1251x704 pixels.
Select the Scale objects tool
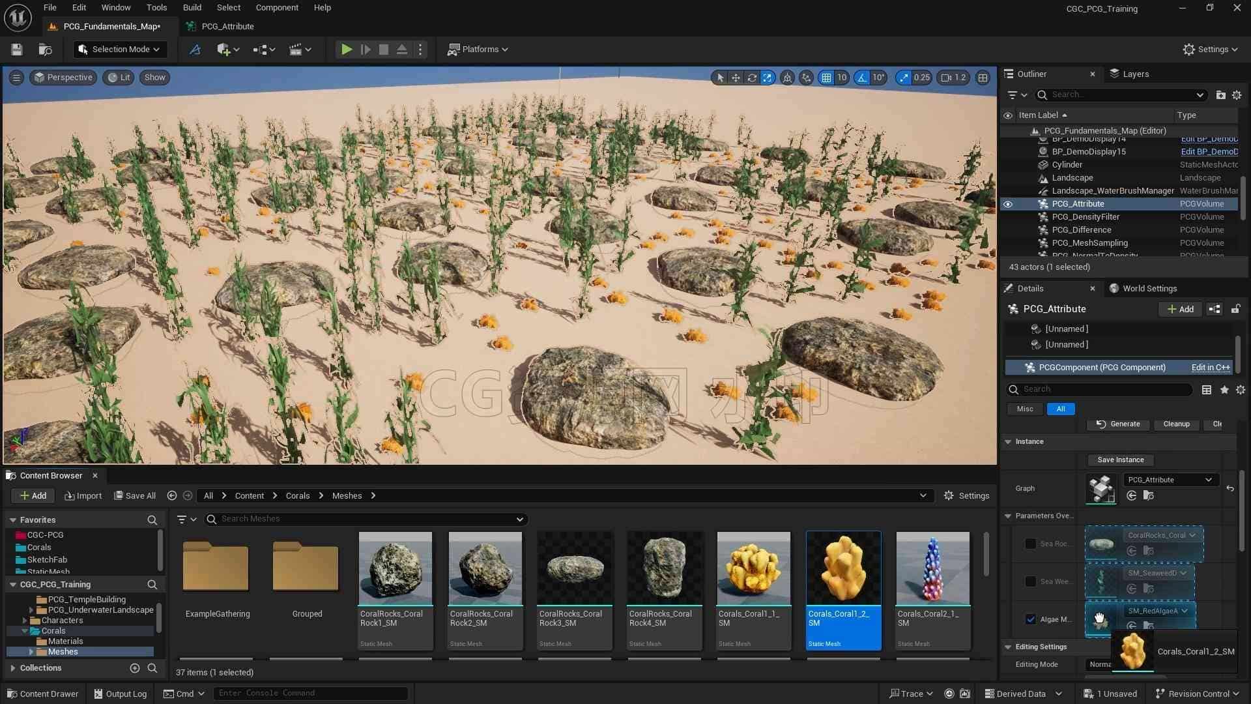(x=768, y=78)
